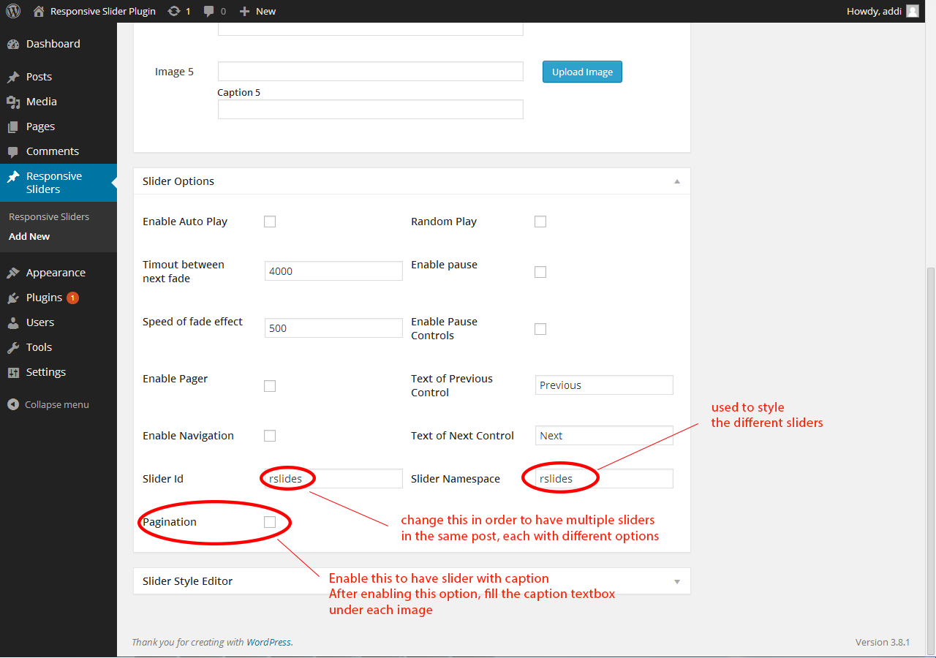Expand the Slider Style Editor panel arrow
The height and width of the screenshot is (658, 936).
(x=677, y=581)
